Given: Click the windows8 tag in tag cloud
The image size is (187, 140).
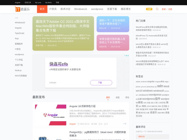Looking at the screenshot, I should click(158, 91).
